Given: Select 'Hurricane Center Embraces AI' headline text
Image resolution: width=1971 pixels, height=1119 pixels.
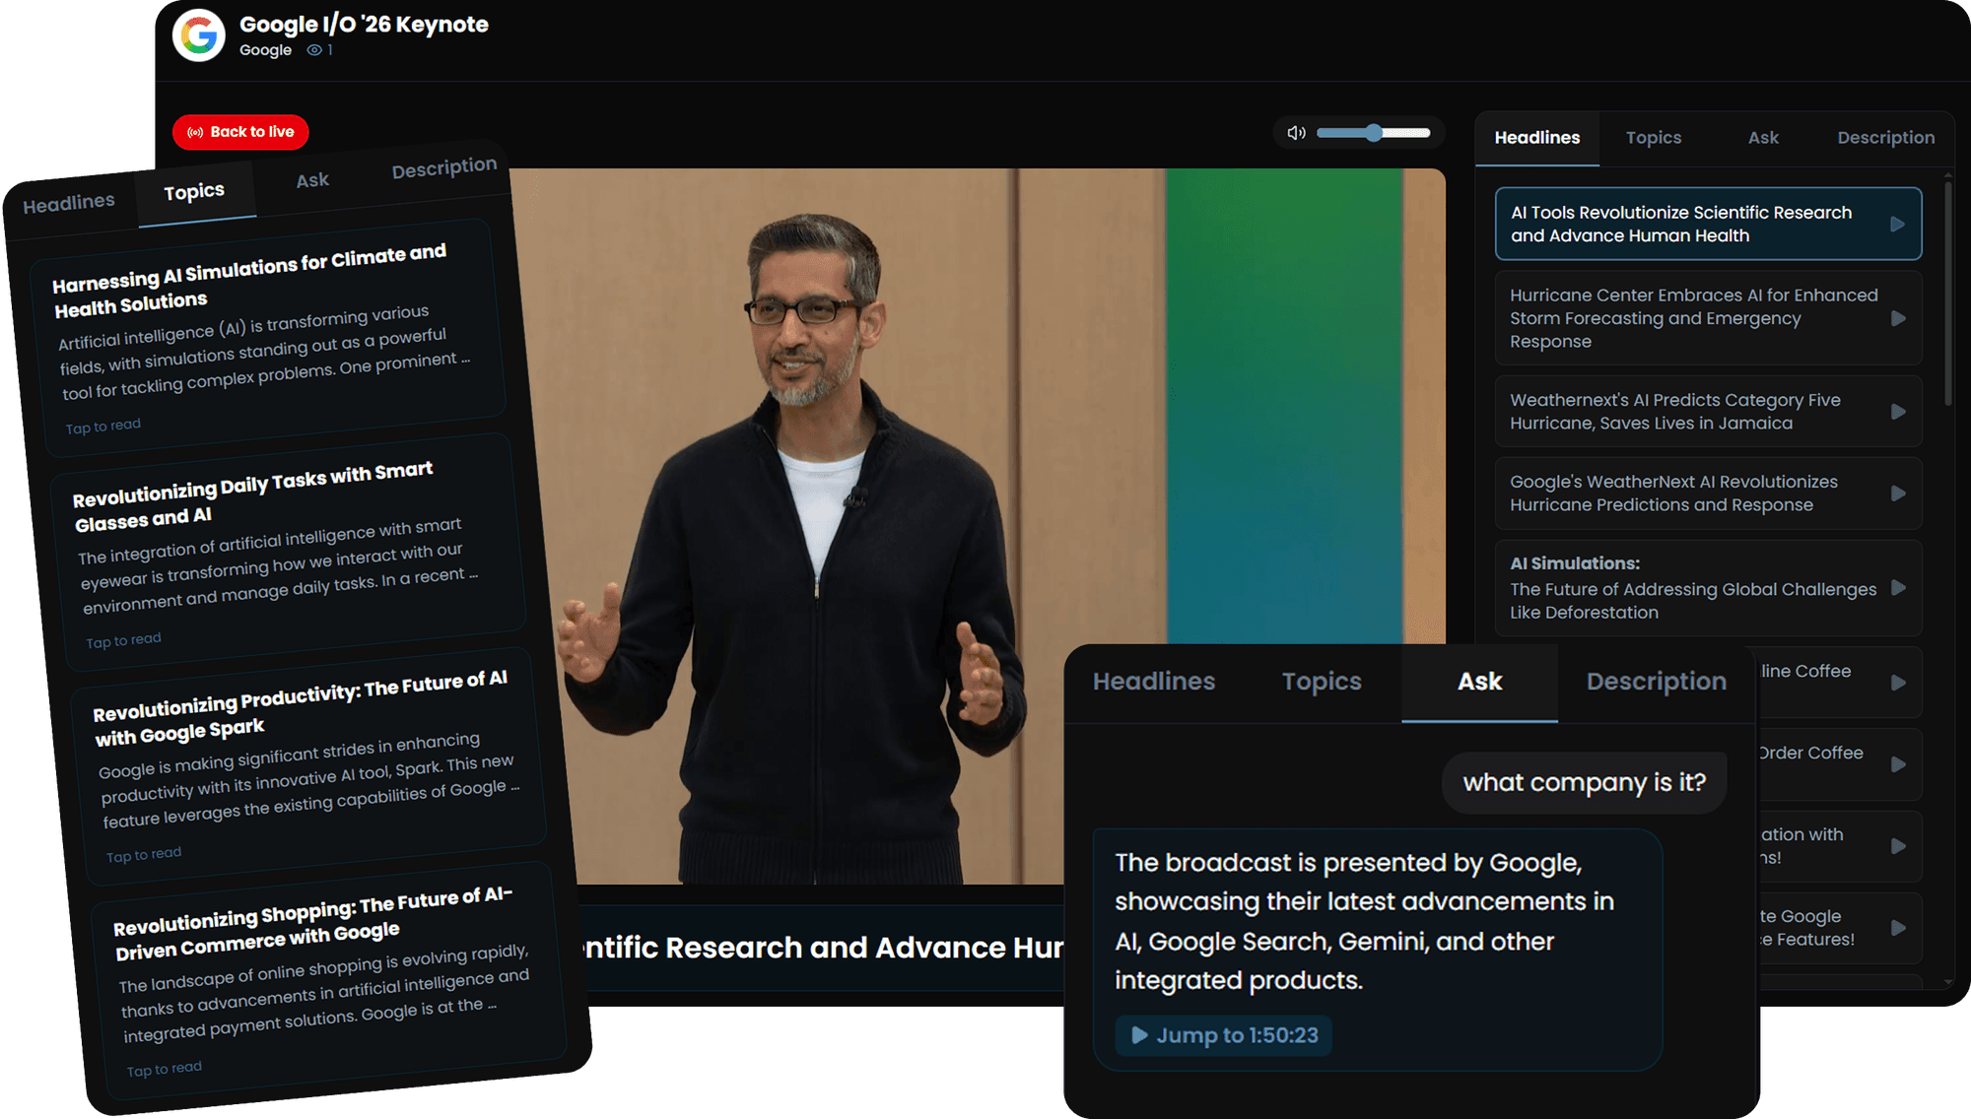Looking at the screenshot, I should (x=1693, y=318).
